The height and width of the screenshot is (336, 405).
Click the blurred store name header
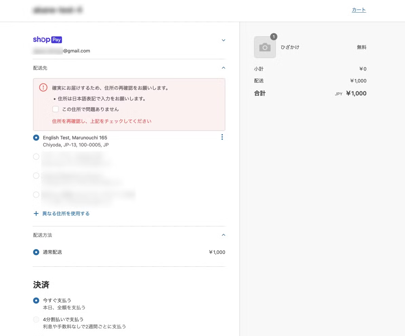[58, 10]
